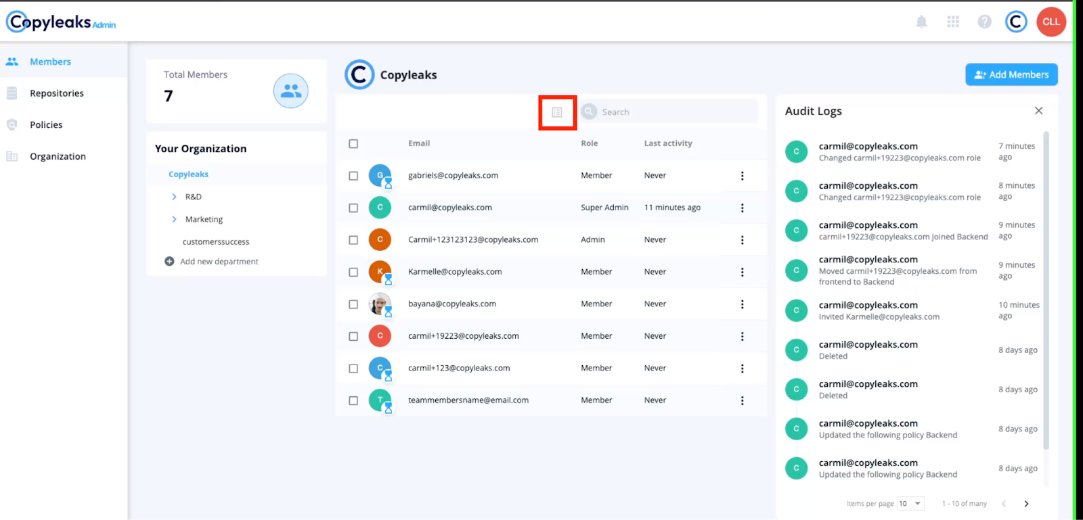Open options menu for gabriels@copyleaks.com
This screenshot has width=1083, height=520.
[x=742, y=176]
